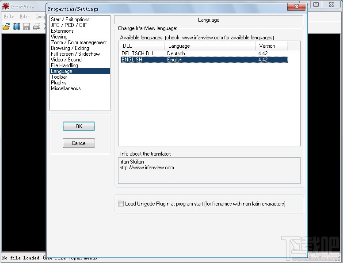Select Full screen / Slideshow category
The image size is (343, 263).
[x=75, y=54]
